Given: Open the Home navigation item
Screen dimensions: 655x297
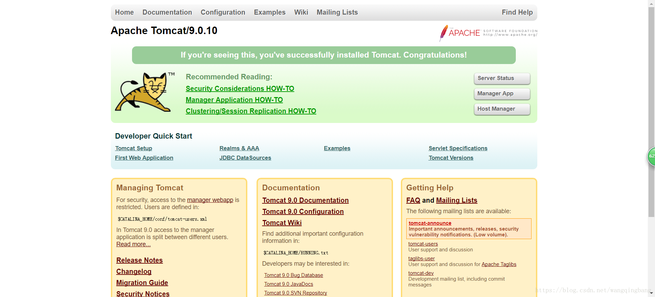Looking at the screenshot, I should point(124,12).
